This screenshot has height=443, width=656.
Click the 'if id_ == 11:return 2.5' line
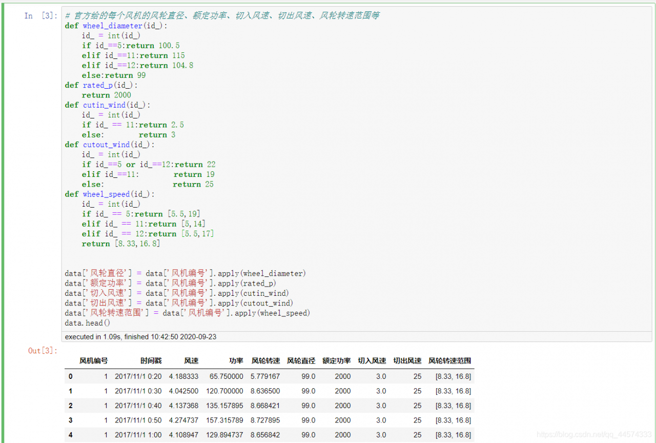click(x=133, y=125)
